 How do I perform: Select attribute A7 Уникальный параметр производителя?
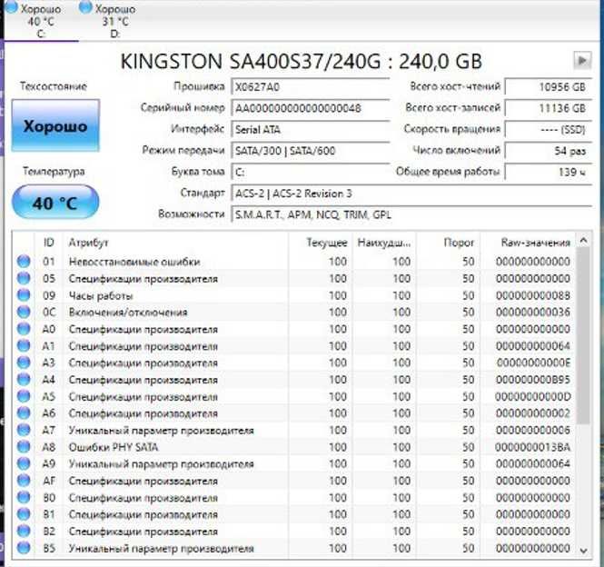pos(294,430)
